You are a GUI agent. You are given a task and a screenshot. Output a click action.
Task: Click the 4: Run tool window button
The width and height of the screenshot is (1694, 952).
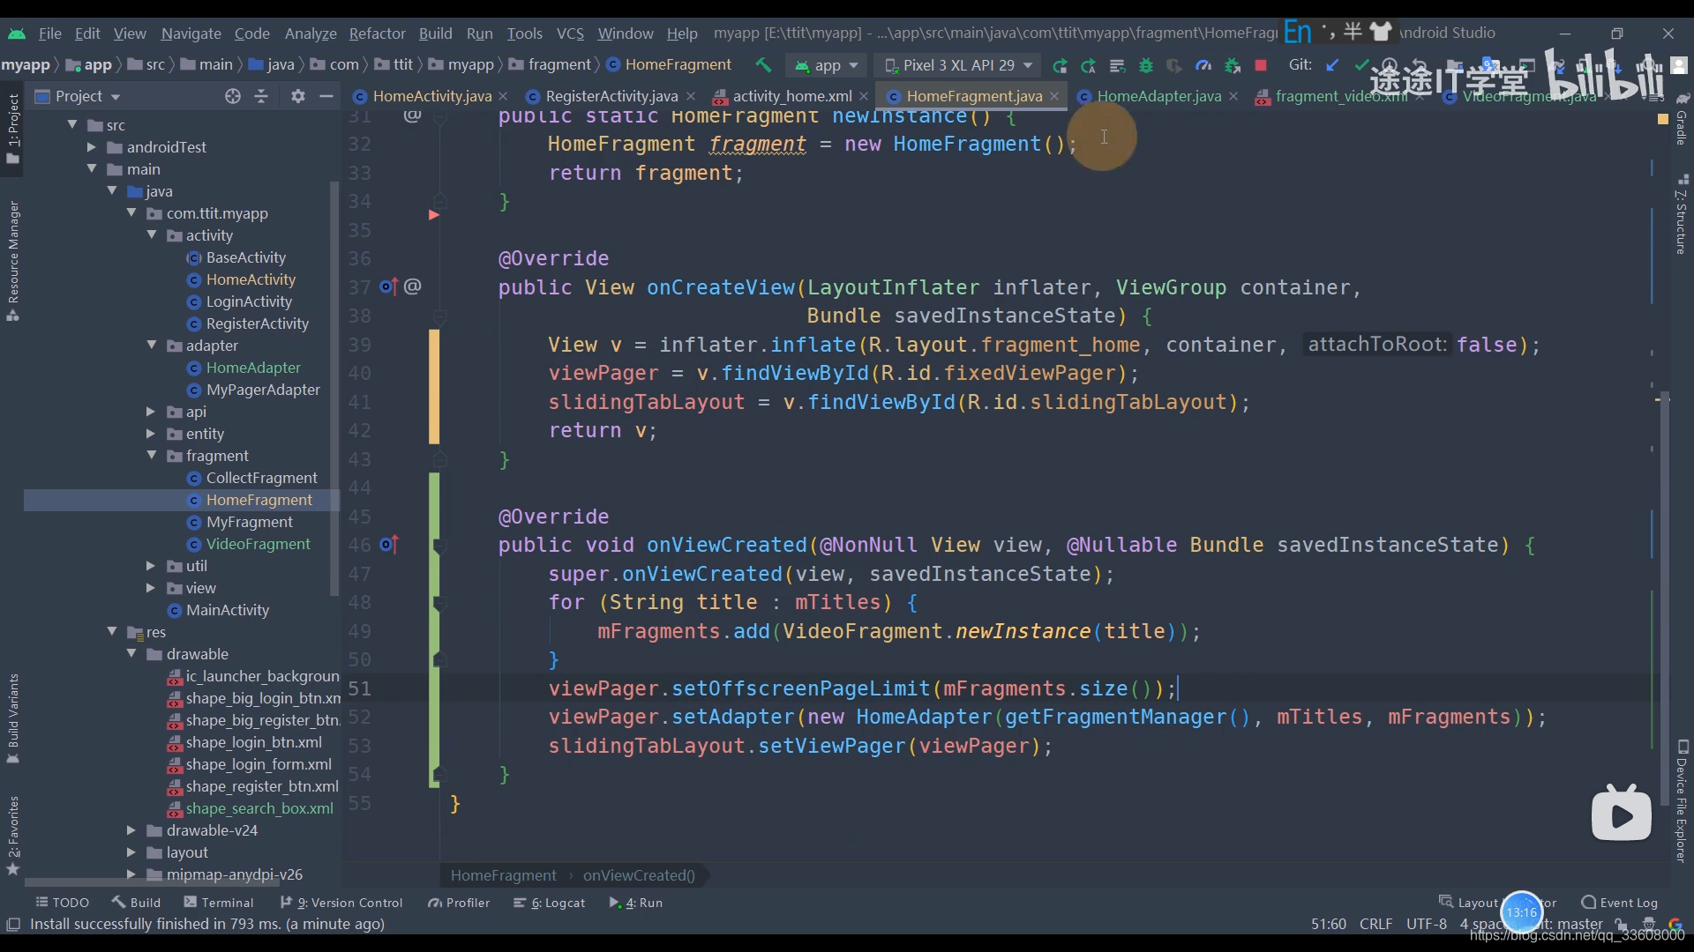tap(636, 903)
